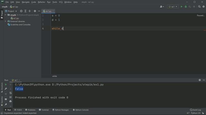Click Restore Layout icon in Run panel

(6, 99)
